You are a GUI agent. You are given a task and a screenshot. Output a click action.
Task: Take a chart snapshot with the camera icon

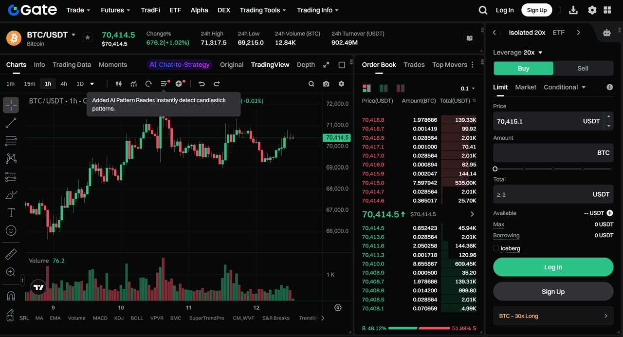pyautogui.click(x=326, y=84)
